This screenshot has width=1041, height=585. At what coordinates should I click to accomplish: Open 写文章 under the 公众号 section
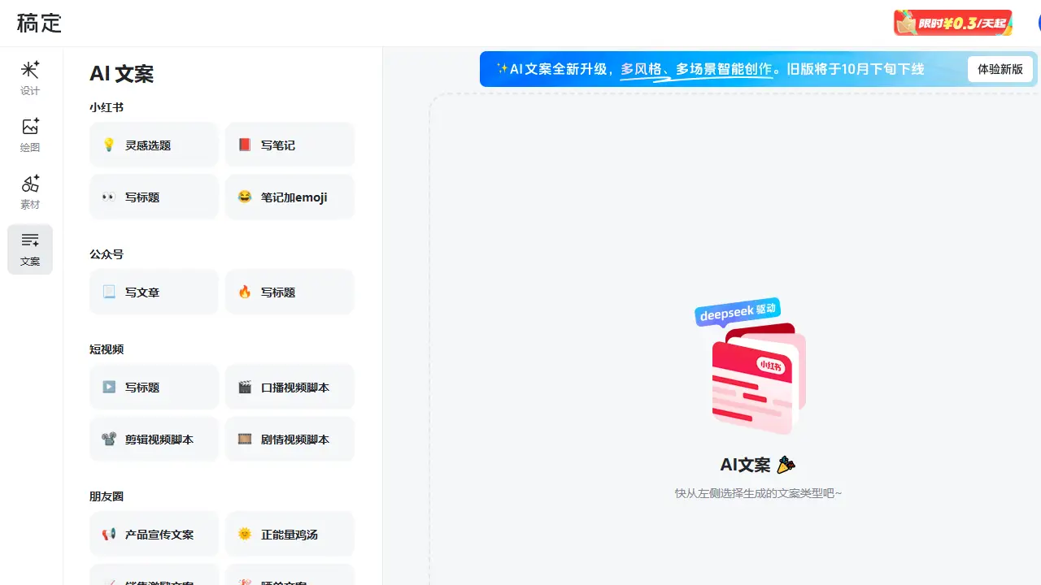click(153, 292)
